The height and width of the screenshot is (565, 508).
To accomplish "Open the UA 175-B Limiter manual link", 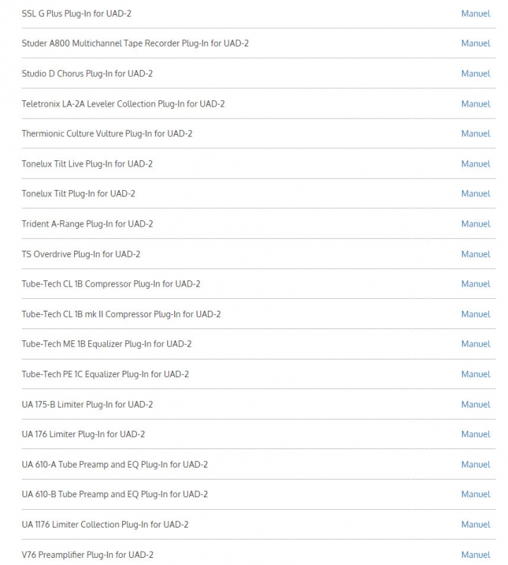I will 476,405.
